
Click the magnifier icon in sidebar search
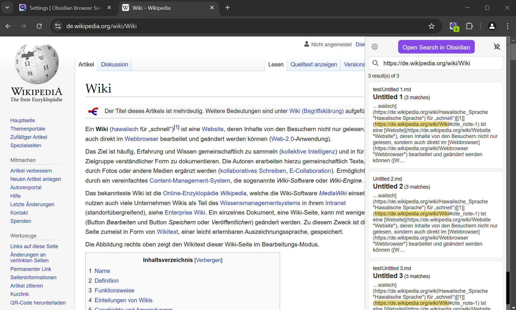375,63
